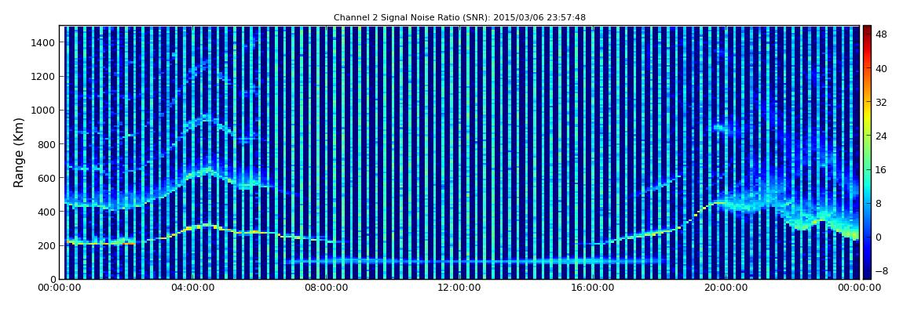This screenshot has width=903, height=319.
Task: Click the colorbar label 24
Action: click(882, 136)
